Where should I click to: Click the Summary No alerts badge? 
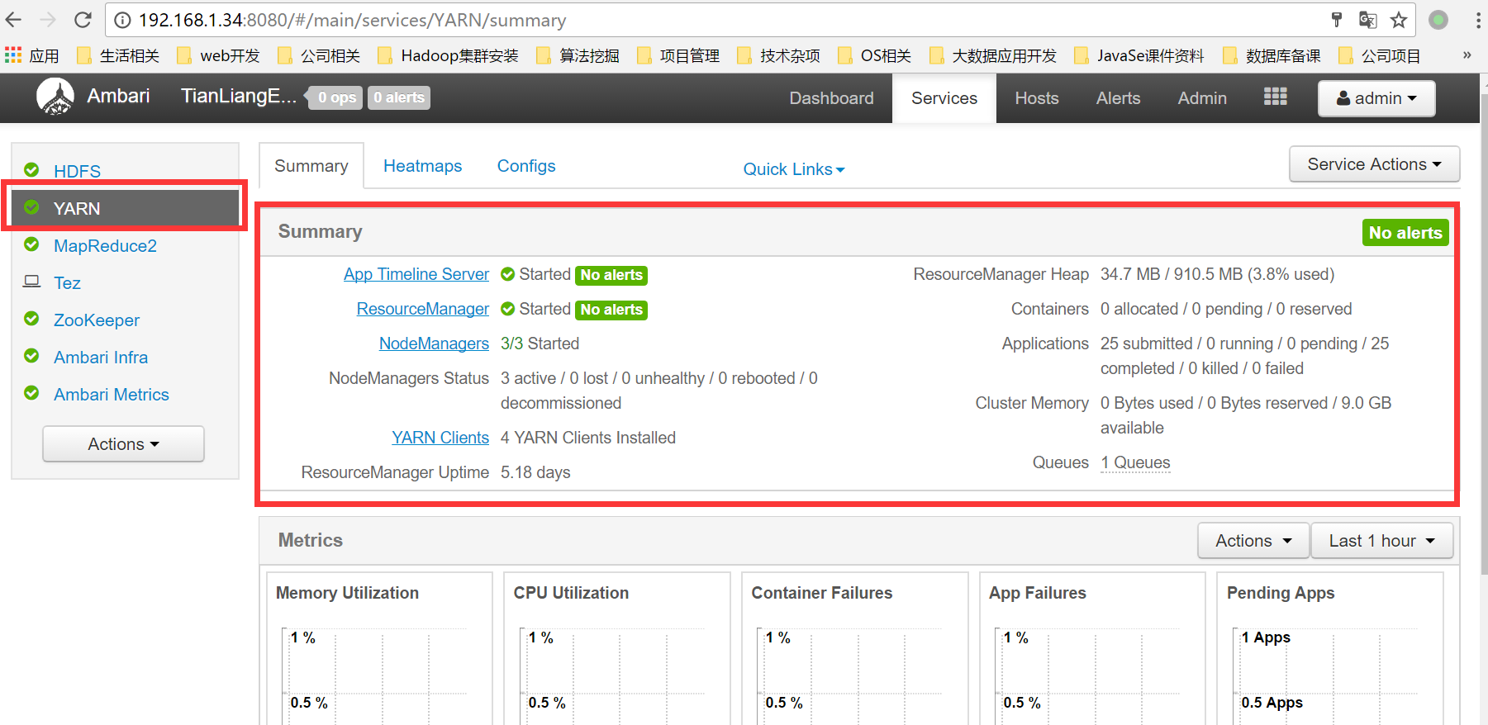1405,233
